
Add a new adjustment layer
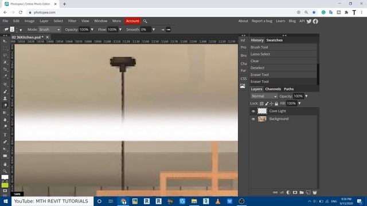(288, 192)
